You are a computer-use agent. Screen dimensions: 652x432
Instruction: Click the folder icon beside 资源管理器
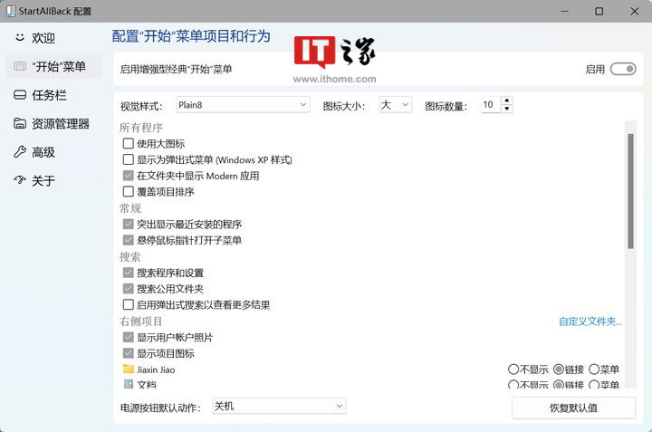(x=20, y=123)
